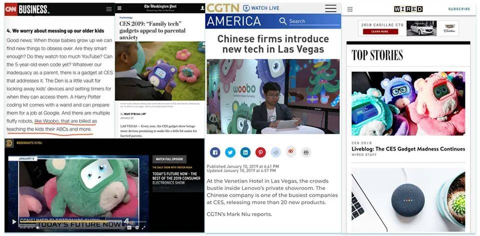Share the article via Weibo icon
The width and height of the screenshot is (480, 236).
coord(291,152)
